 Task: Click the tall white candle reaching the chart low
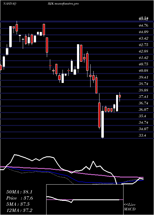pyautogui.click(x=103, y=124)
